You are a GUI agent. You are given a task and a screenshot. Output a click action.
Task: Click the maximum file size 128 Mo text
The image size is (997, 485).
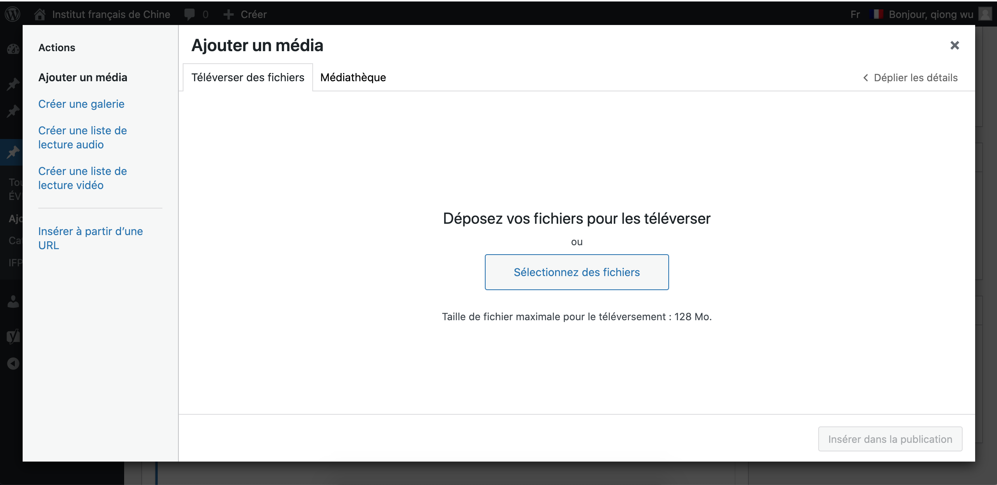pos(577,317)
